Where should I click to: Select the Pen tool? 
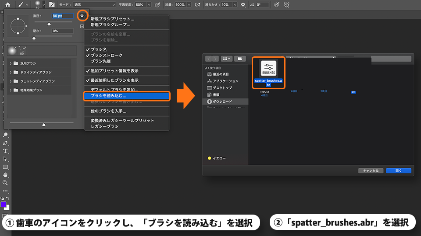(5, 143)
